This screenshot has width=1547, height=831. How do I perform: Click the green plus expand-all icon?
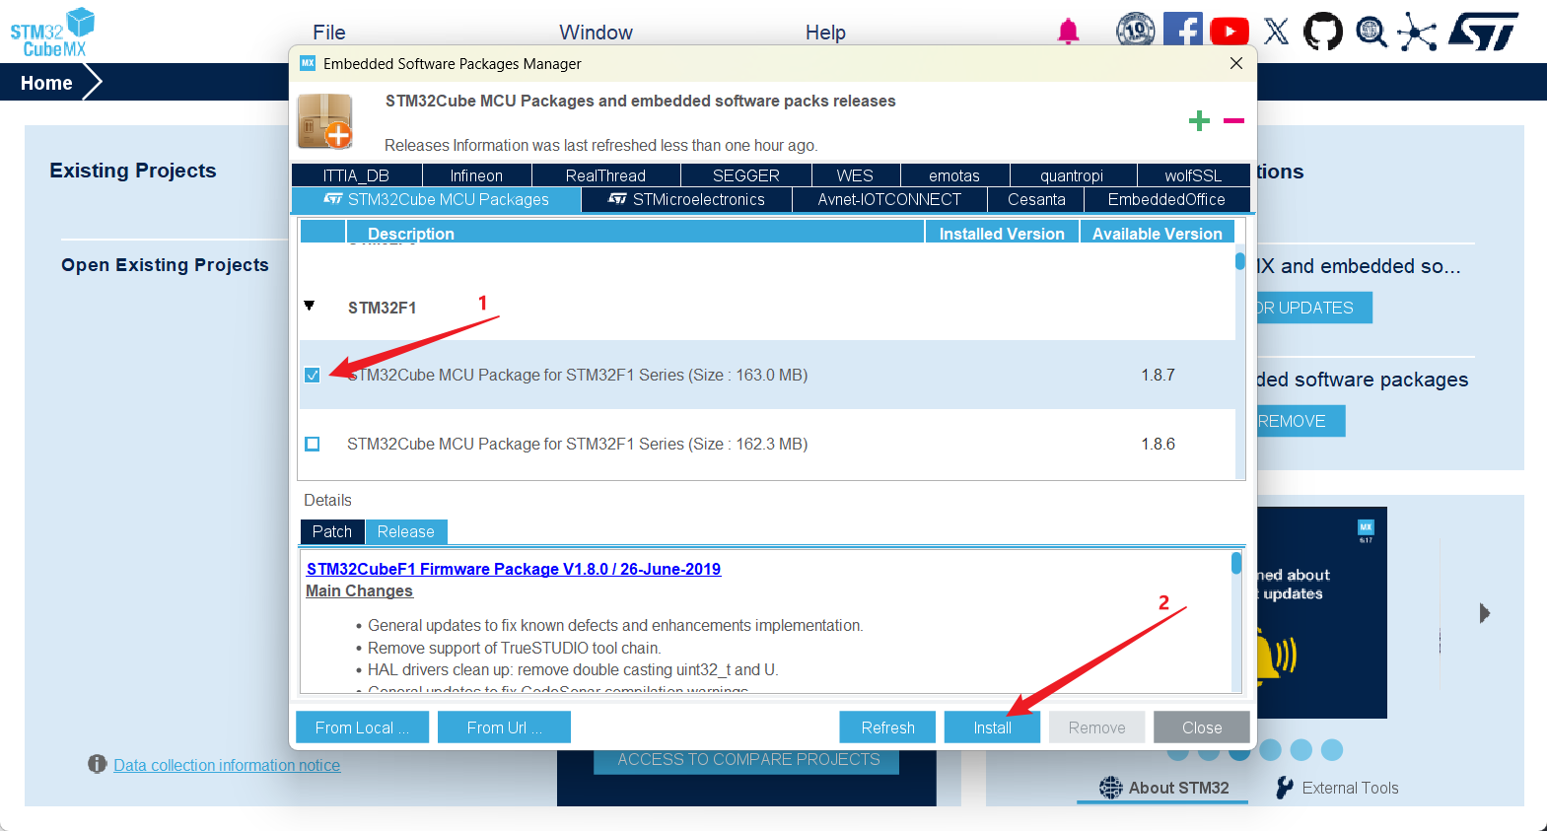pos(1199,121)
